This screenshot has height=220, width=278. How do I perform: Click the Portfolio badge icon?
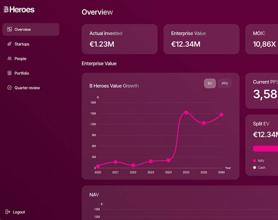tap(9, 73)
